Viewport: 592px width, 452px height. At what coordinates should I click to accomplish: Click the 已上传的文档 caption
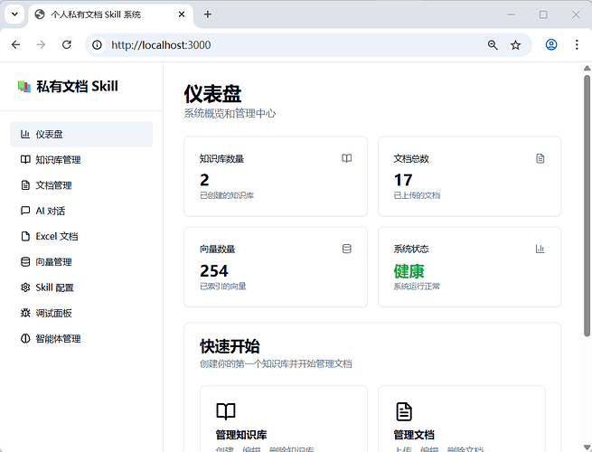pyautogui.click(x=417, y=195)
